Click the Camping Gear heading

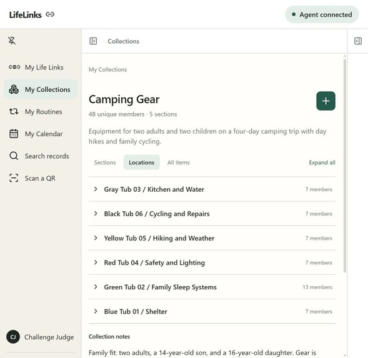[x=124, y=99]
